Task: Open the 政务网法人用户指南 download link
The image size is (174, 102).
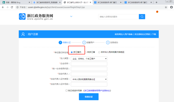Action: coord(135,34)
